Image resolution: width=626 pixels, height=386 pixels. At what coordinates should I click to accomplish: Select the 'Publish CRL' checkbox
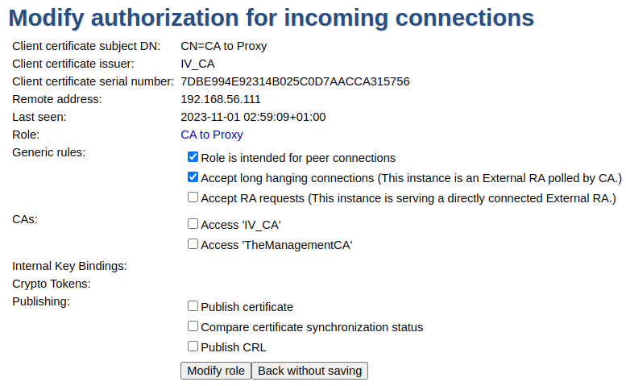pyautogui.click(x=193, y=347)
